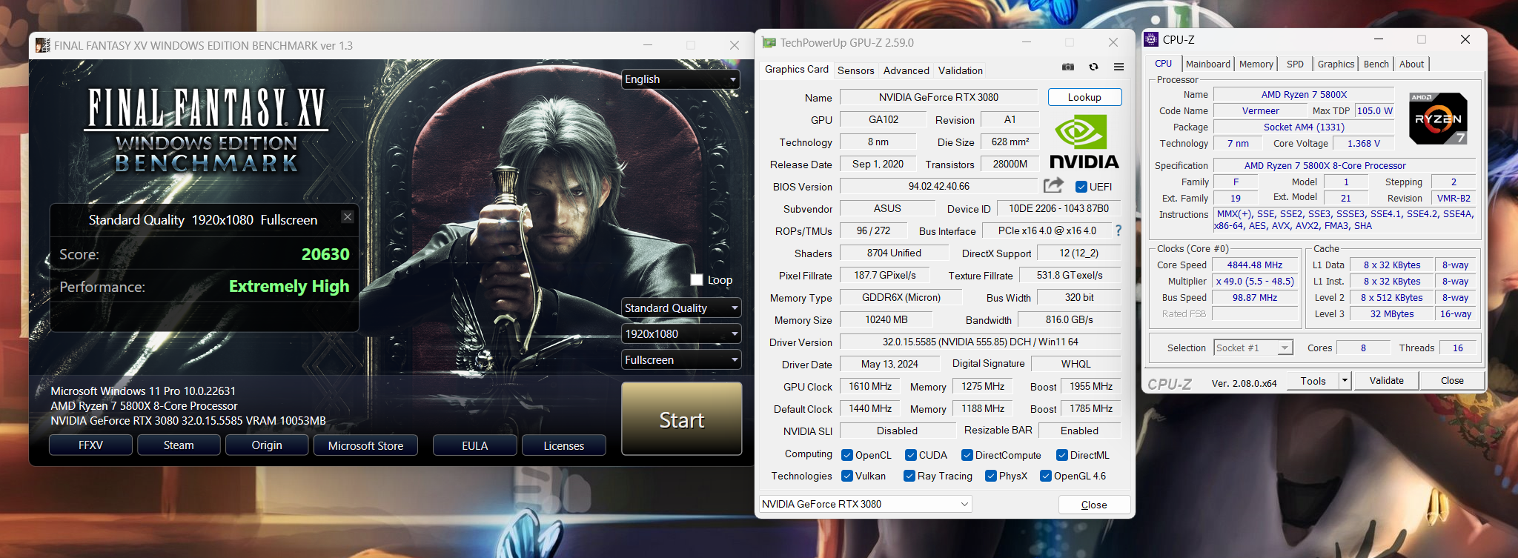This screenshot has width=1518, height=558.
Task: Toggle the OpenGL 4.6 checkbox
Action: (x=1046, y=476)
